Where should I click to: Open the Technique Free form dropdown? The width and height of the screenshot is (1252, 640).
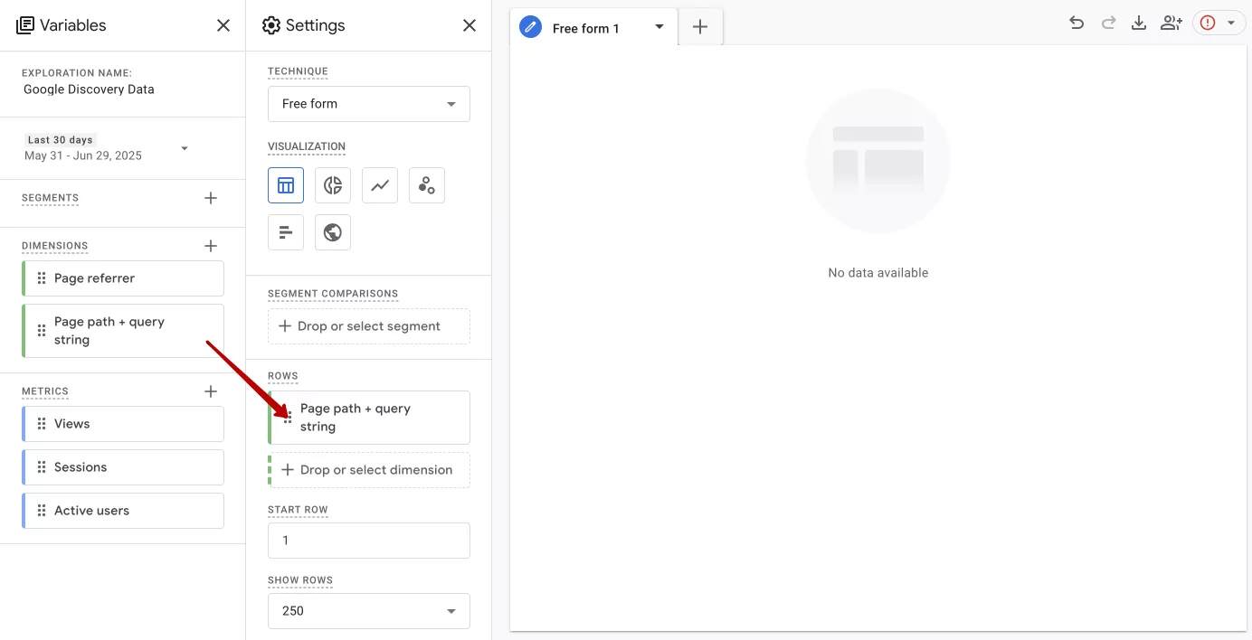[x=369, y=104]
